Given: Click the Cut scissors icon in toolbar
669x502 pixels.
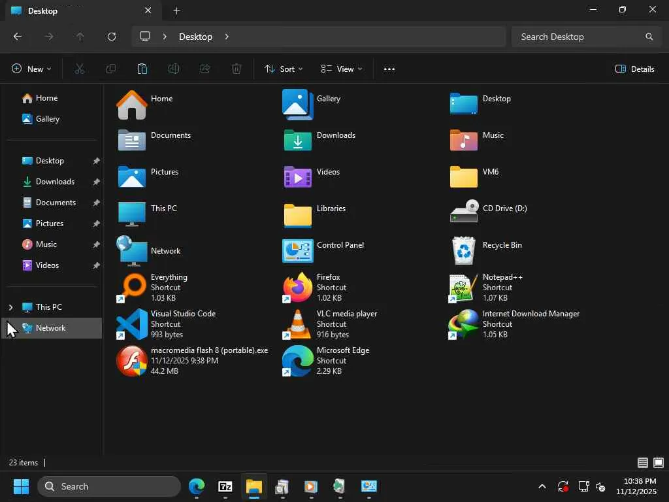Looking at the screenshot, I should pyautogui.click(x=79, y=69).
